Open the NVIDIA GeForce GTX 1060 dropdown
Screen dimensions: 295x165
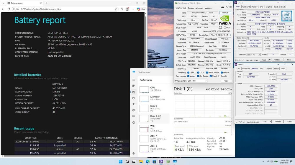tap(191, 81)
